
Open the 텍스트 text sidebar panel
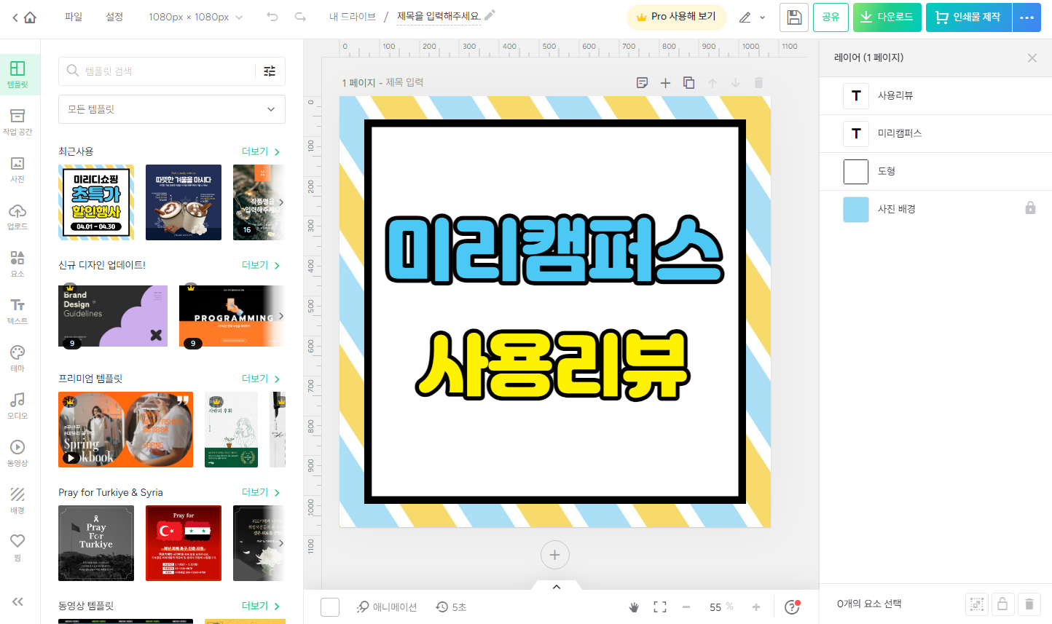pyautogui.click(x=17, y=312)
